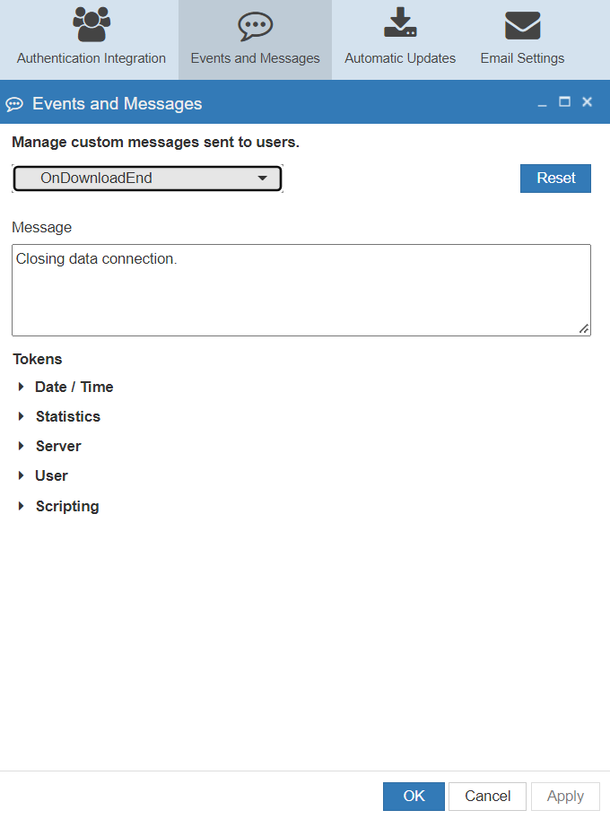Go to Automatic Updates tab label
Image resolution: width=610 pixels, height=819 pixels.
pos(400,58)
